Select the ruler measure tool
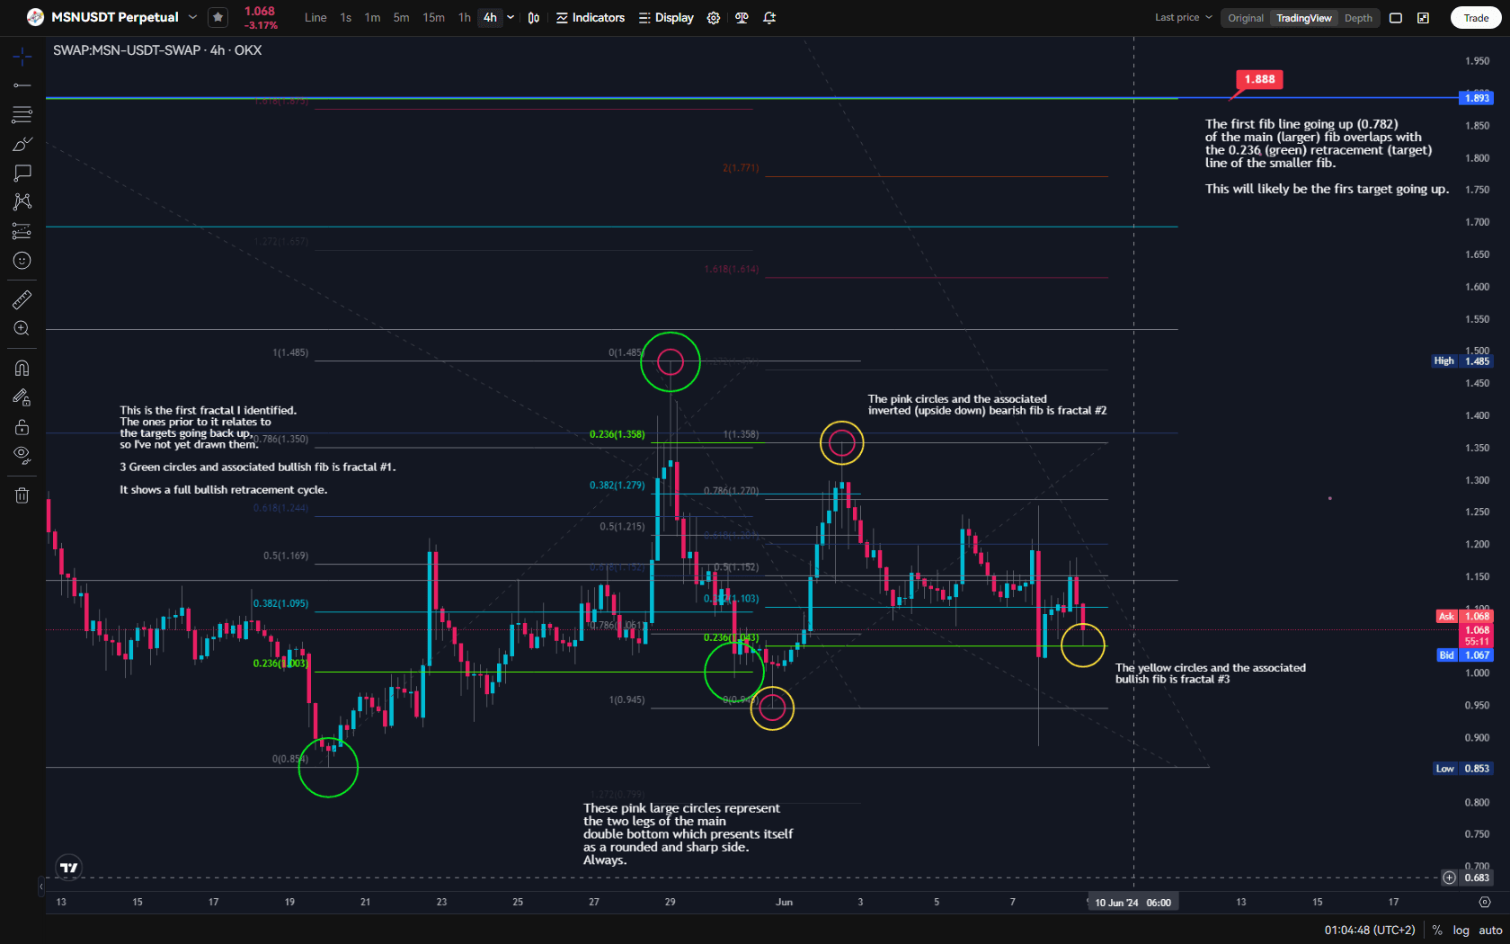1510x944 pixels. (22, 299)
